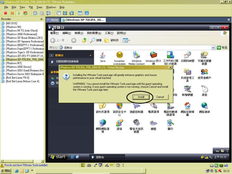Click the Favorites horizontal scrollbar

point(22,161)
